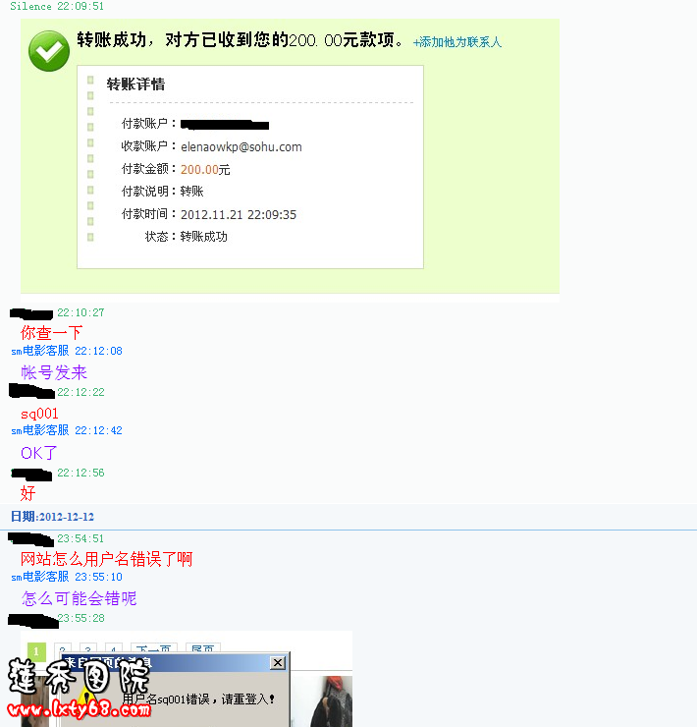Screen dimensions: 697x727
Task: Click the green transfer success checkmark icon
Action: click(49, 51)
